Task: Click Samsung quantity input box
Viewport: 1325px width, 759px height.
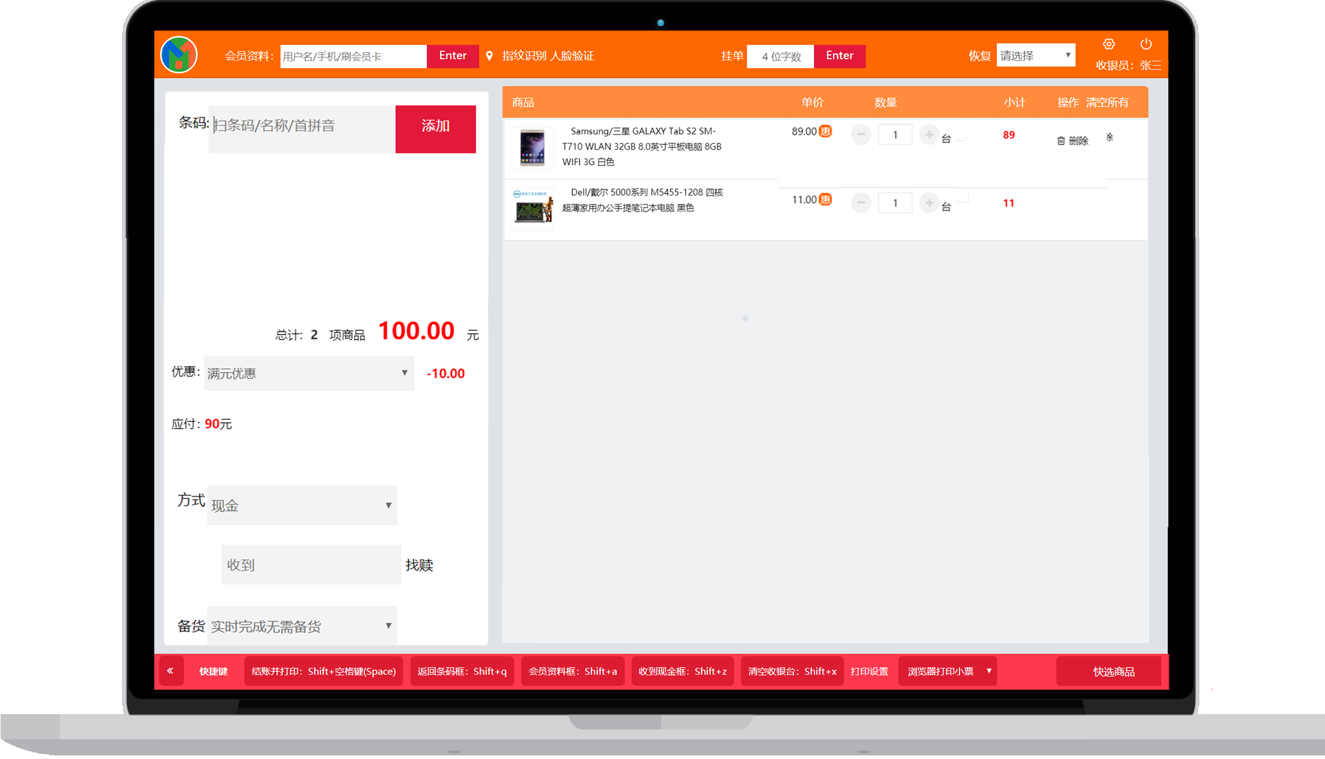Action: [x=895, y=134]
